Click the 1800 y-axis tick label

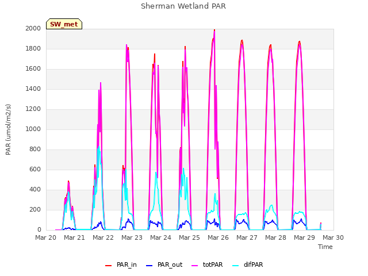33,48
